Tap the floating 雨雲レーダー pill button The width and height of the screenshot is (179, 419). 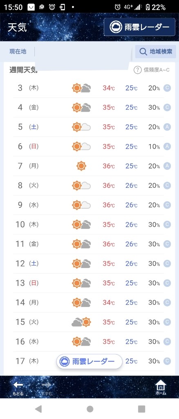[89, 362]
